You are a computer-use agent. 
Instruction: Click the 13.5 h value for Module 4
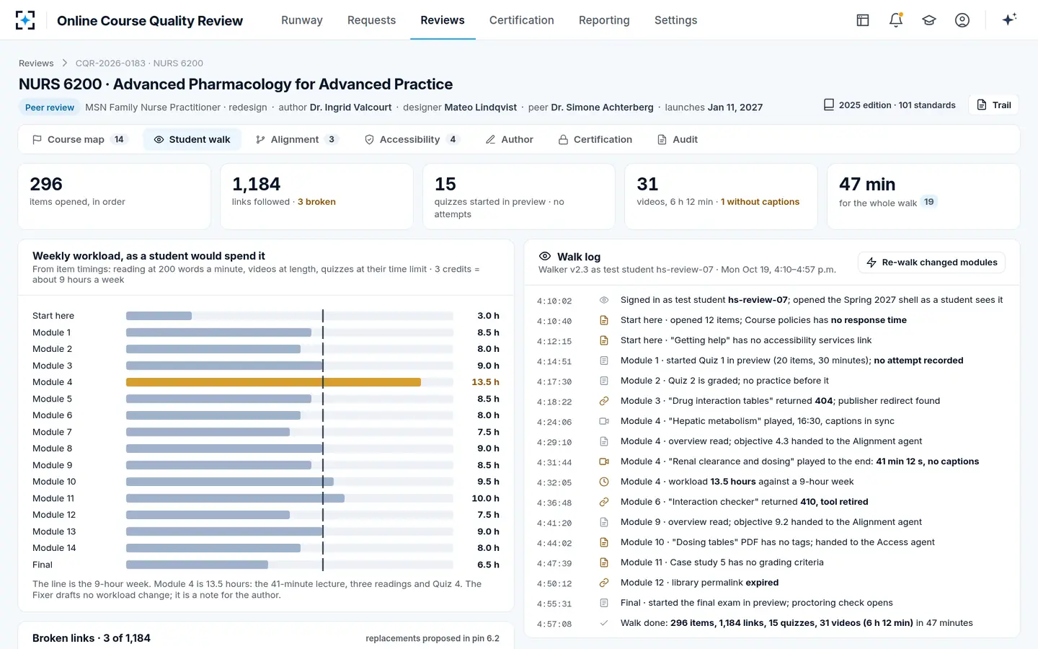(485, 382)
